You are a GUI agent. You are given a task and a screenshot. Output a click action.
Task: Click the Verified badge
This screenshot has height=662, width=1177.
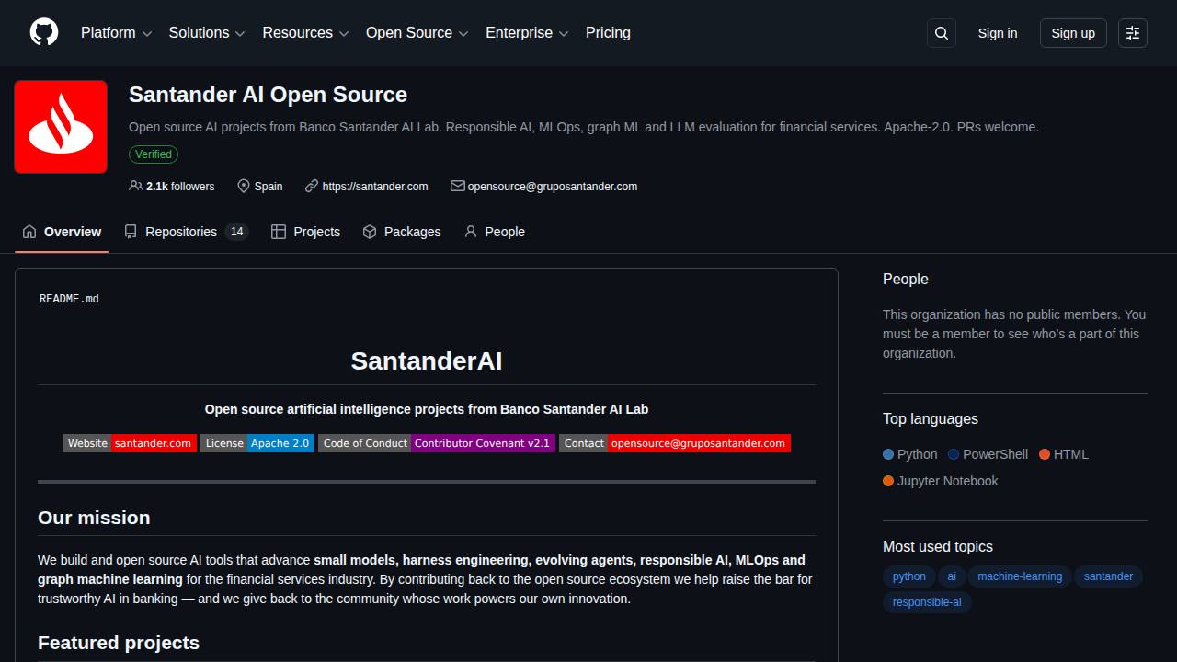coord(154,154)
